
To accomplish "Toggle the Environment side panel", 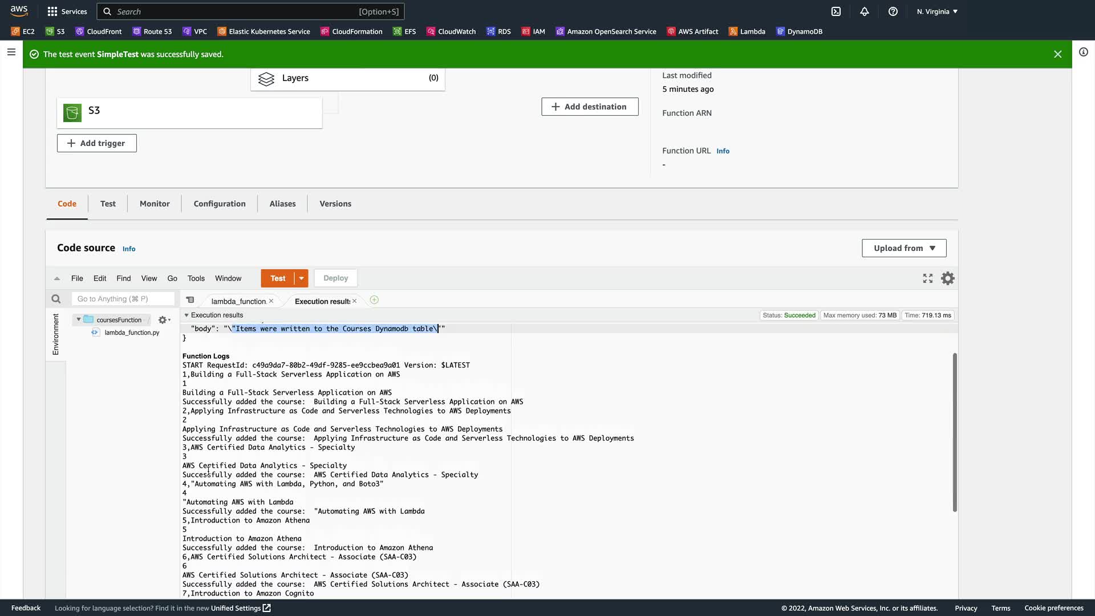I will [55, 335].
